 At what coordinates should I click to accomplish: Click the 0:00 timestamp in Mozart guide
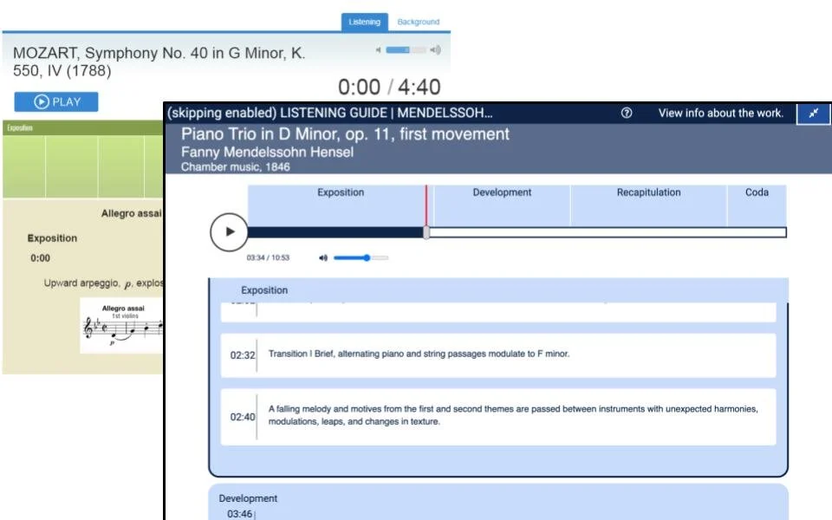[x=41, y=258]
